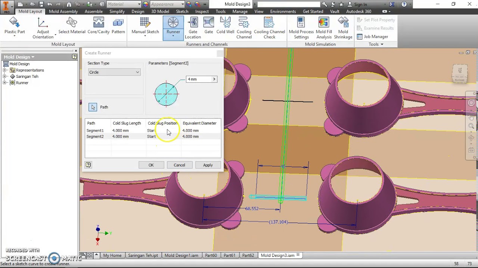Screen dimensions: 478x268
Task: Launch Core/Cavity tool
Action: point(99,26)
